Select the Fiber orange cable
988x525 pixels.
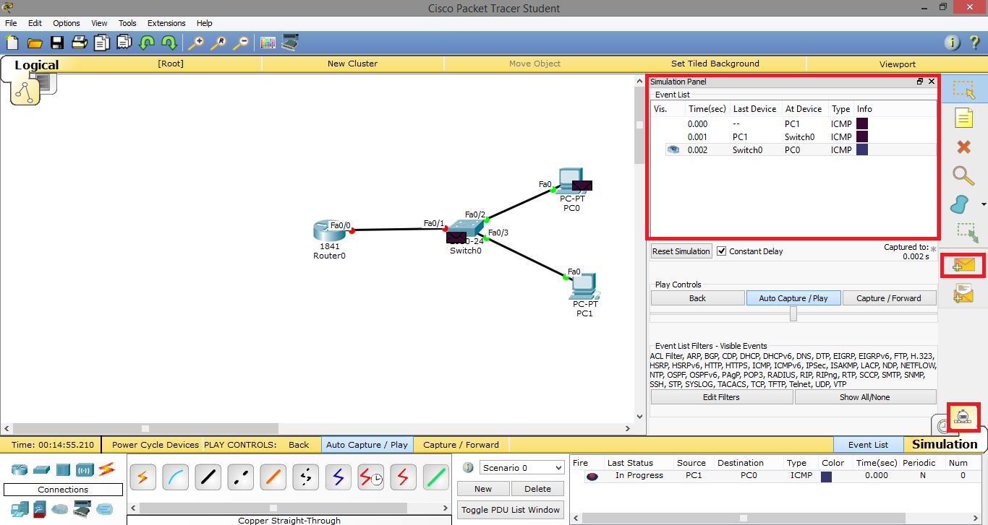pos(273,477)
